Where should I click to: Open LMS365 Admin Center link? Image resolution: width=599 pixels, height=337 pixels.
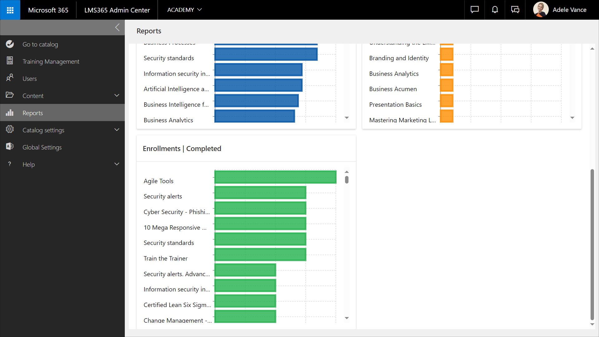(x=117, y=10)
